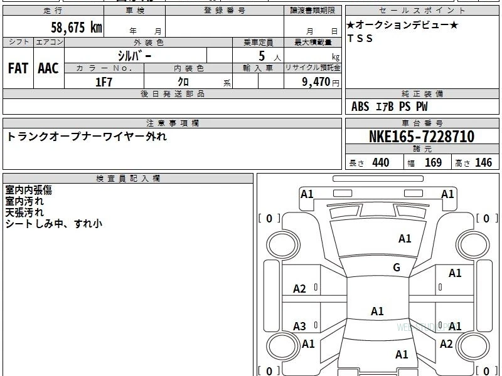The height and width of the screenshot is (376, 502).
Task: Click the セールスポイント header
Action: [x=422, y=11]
